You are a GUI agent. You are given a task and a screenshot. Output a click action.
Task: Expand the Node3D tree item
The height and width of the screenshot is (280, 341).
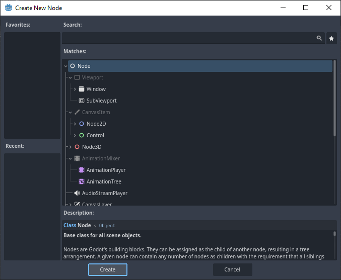coord(70,147)
